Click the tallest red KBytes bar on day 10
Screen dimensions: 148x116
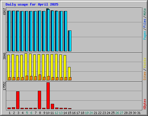click(48, 96)
